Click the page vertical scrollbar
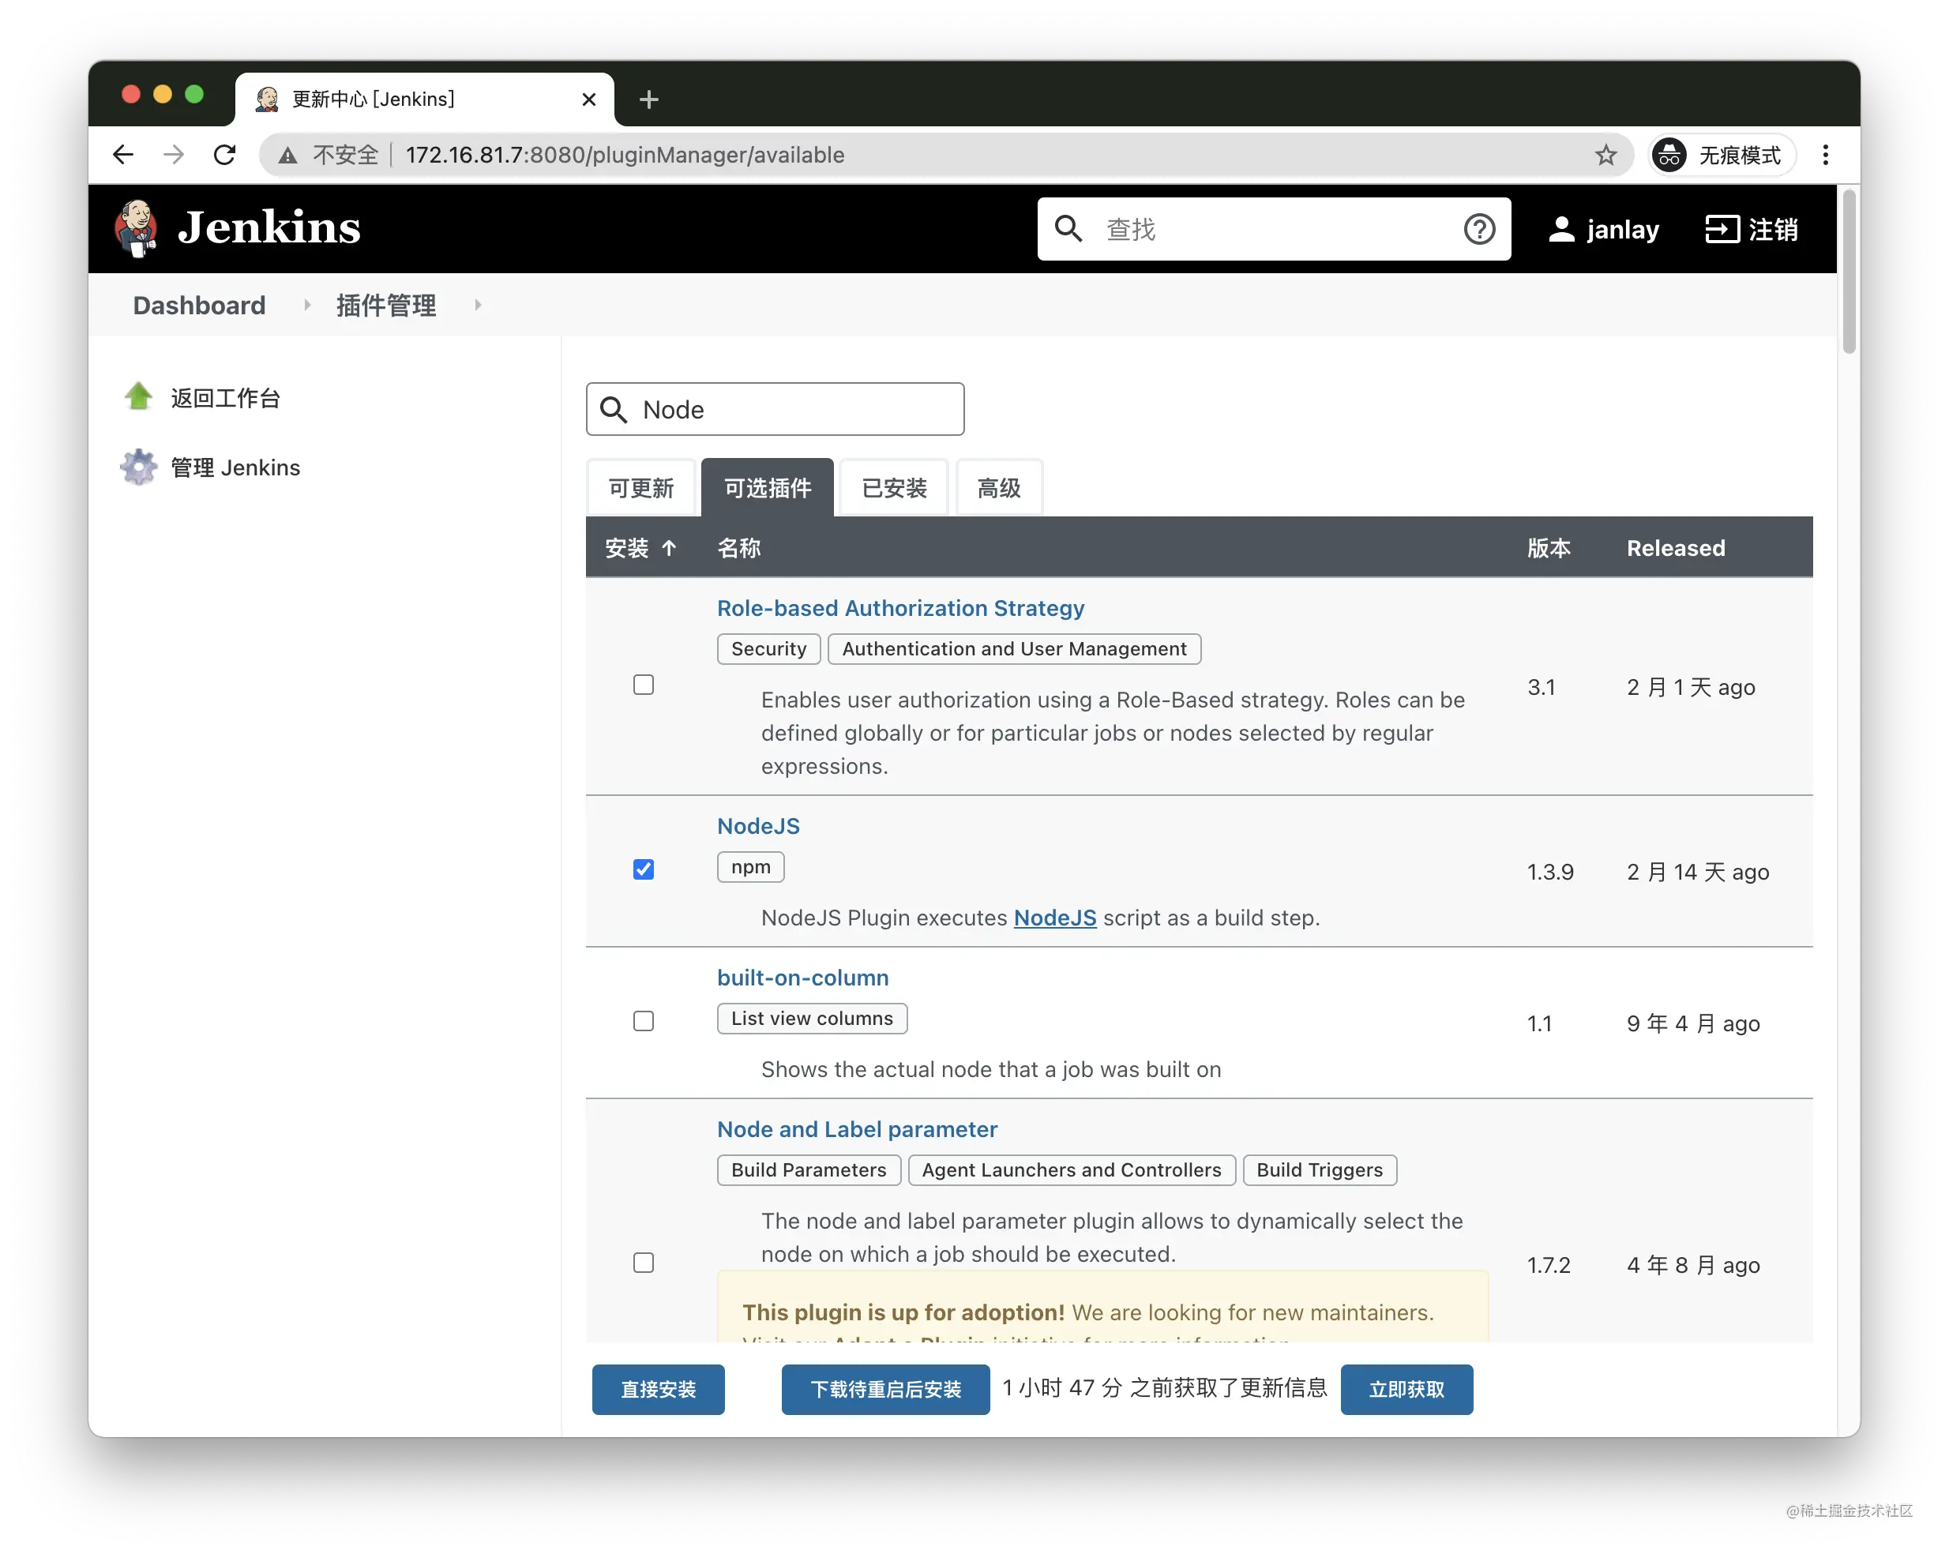1949x1554 pixels. (x=1849, y=271)
